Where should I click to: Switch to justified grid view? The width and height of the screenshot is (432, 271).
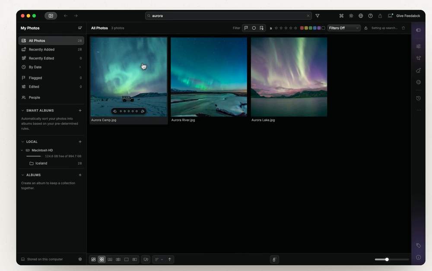click(x=93, y=259)
